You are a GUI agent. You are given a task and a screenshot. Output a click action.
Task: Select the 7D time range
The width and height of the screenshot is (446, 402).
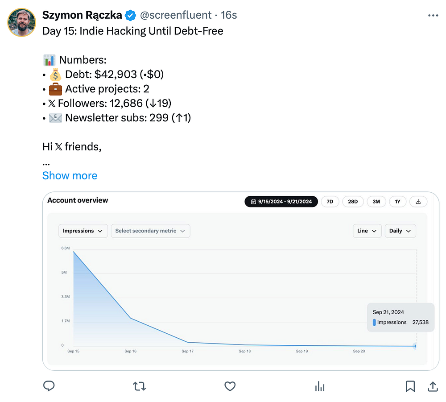[x=330, y=202]
